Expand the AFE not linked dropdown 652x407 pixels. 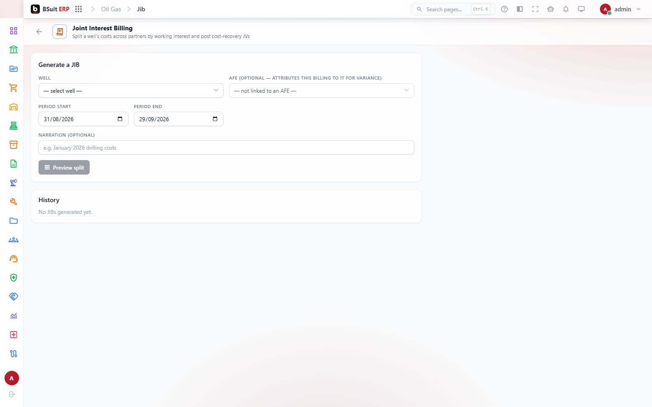pos(321,90)
